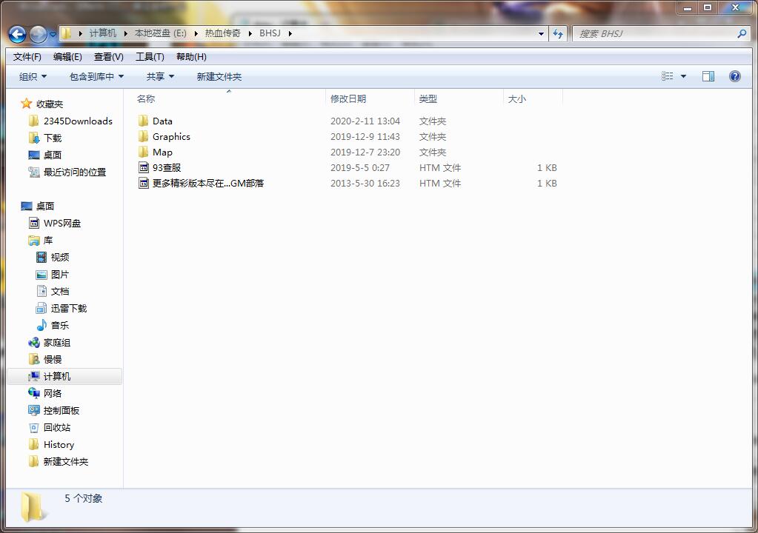758x533 pixels.
Task: Click 热血传奇 in the breadcrumb path
Action: (x=222, y=33)
